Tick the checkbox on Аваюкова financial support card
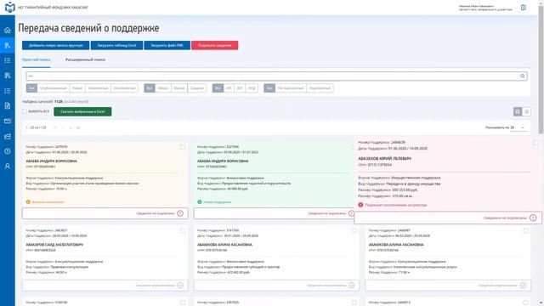The height and width of the screenshot is (306, 544). tap(354, 230)
